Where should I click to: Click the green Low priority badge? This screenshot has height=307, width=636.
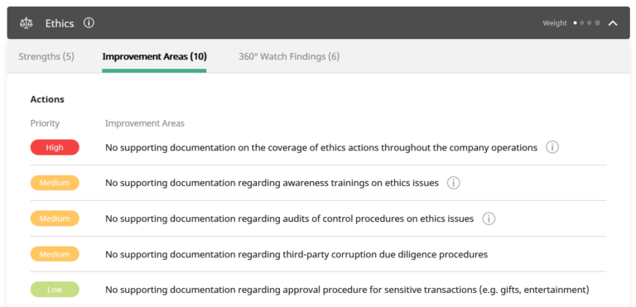[x=55, y=290]
